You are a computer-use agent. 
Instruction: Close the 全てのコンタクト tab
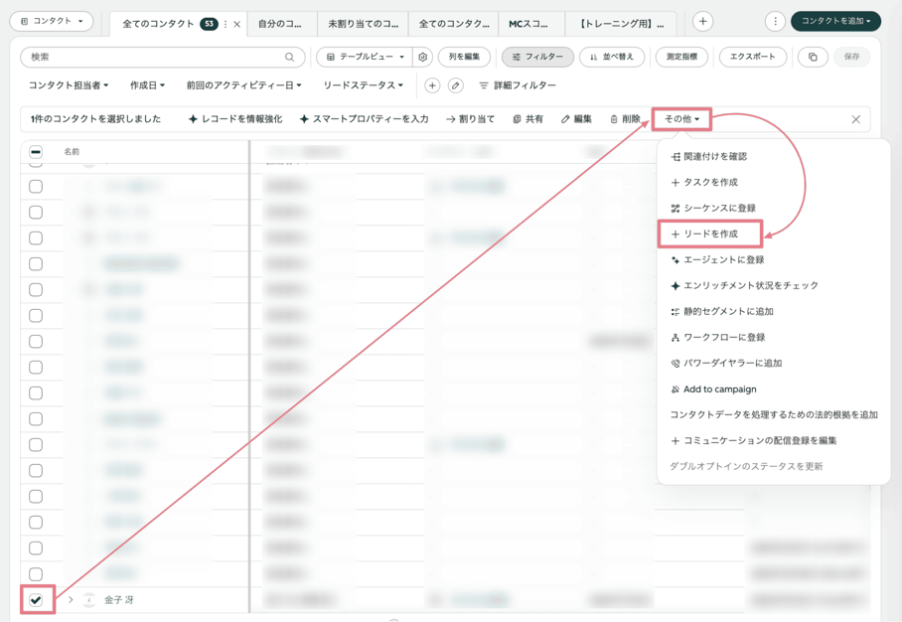tap(237, 24)
